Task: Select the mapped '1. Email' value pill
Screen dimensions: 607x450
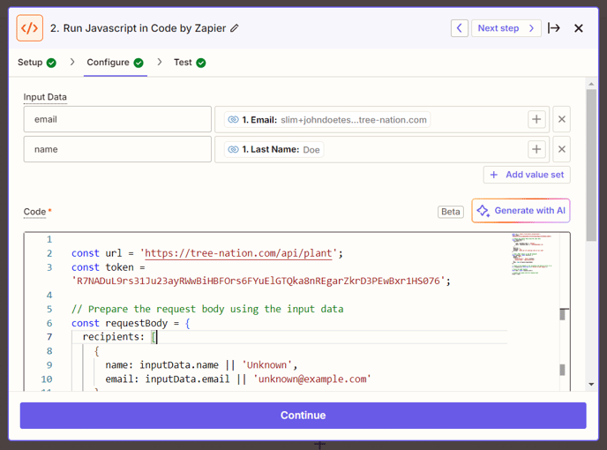Action: coord(327,120)
